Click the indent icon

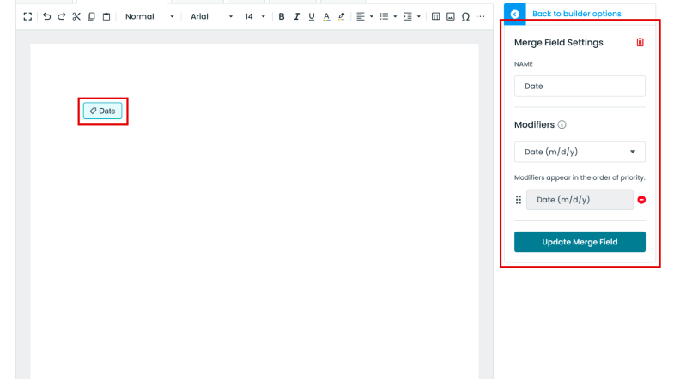407,16
